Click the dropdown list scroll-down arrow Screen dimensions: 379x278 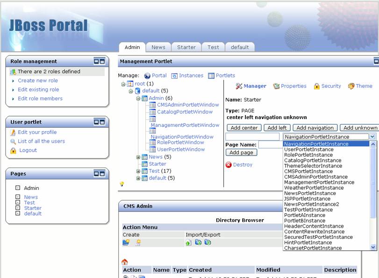point(373,247)
